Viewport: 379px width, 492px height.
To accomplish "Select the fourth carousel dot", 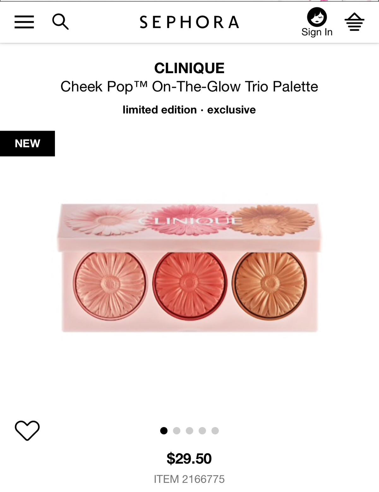I will point(202,430).
